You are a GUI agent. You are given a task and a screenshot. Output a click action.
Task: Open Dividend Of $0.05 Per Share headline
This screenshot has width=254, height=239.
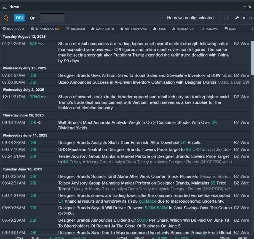[144, 223]
